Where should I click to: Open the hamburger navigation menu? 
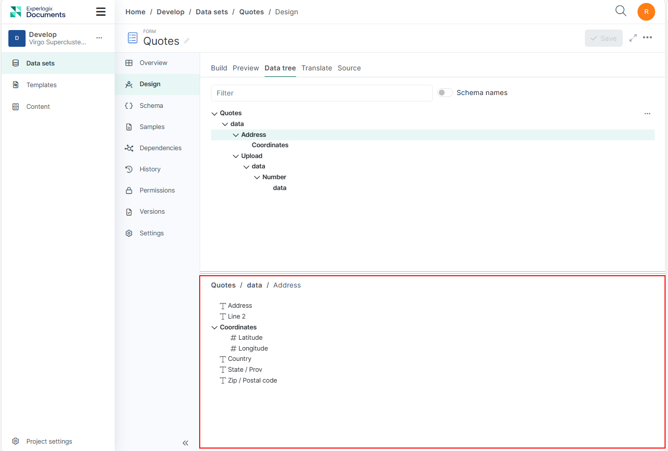click(x=101, y=12)
